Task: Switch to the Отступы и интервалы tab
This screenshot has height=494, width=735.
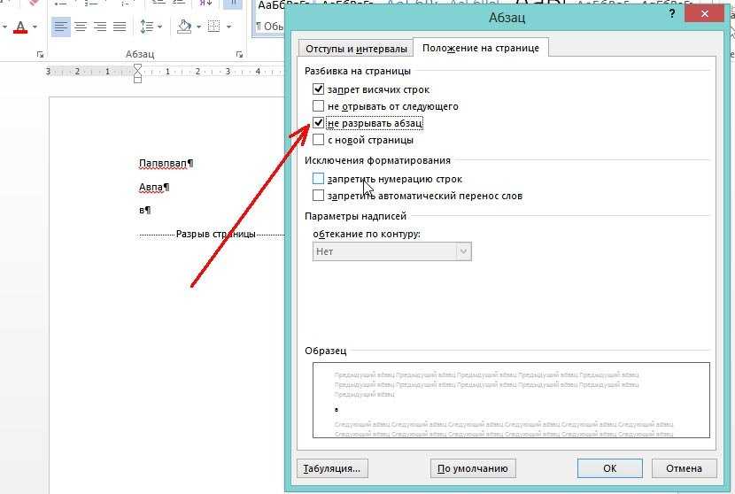Action: click(x=356, y=49)
